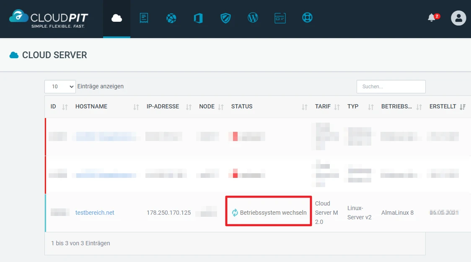This screenshot has height=262, width=471.
Task: Open the Microsoft Office icon
Action: tap(198, 18)
